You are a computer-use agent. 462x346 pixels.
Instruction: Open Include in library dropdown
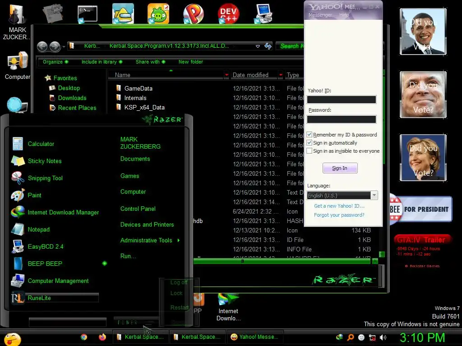point(102,62)
